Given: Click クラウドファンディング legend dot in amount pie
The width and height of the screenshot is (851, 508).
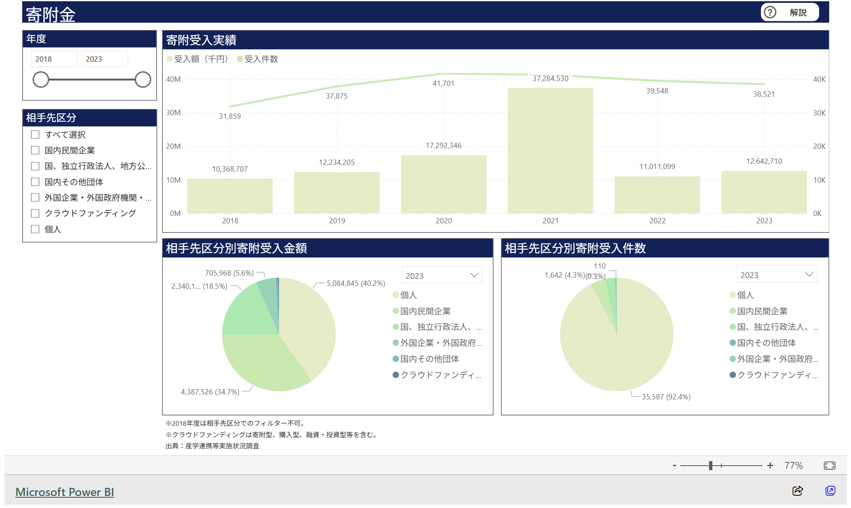Looking at the screenshot, I should 396,375.
